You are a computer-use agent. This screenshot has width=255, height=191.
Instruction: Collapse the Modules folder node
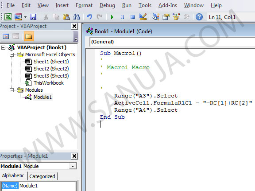12,90
